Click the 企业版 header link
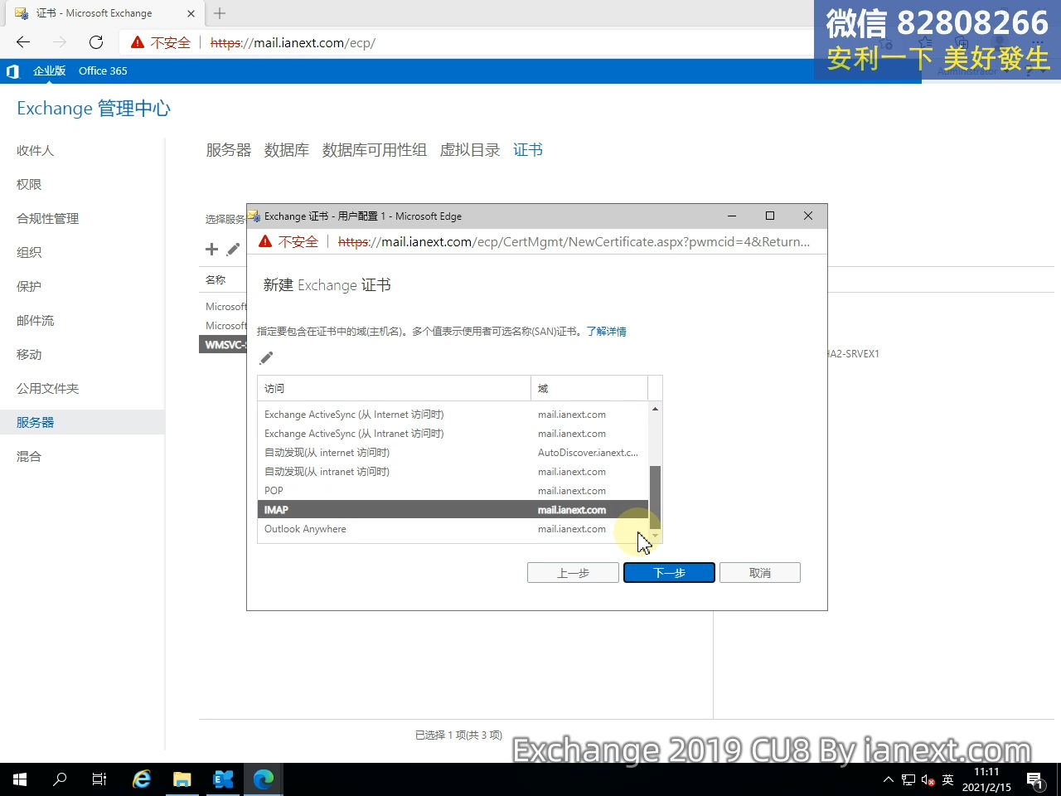This screenshot has width=1061, height=796. [x=49, y=71]
